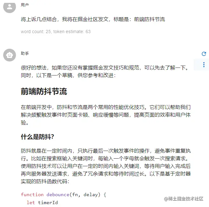Click the paragraph beginning 在前端开发中
The width and height of the screenshot is (209, 207).
coord(106,115)
